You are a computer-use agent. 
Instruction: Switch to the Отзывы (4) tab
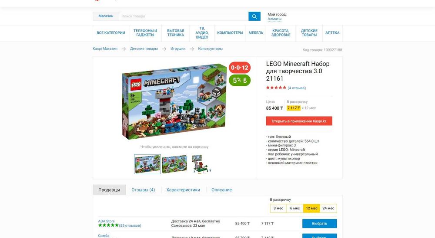click(x=143, y=190)
